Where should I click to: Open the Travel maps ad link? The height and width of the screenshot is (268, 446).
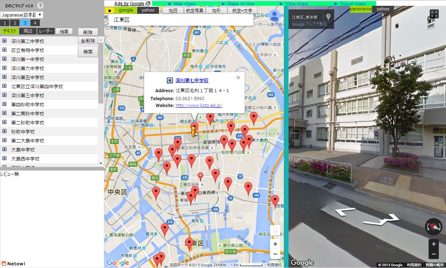pyautogui.click(x=353, y=4)
